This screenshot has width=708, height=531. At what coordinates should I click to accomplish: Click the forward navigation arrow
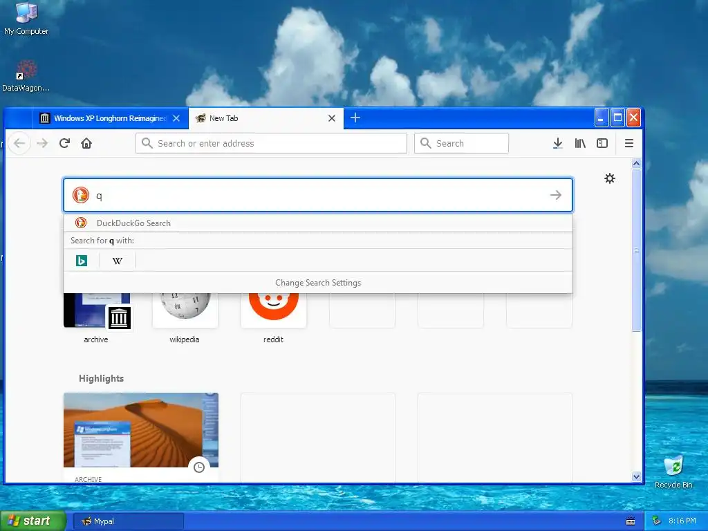click(42, 144)
